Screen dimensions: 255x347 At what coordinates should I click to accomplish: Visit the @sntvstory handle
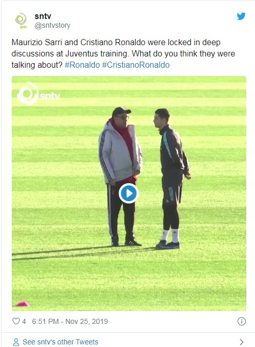pos(52,25)
